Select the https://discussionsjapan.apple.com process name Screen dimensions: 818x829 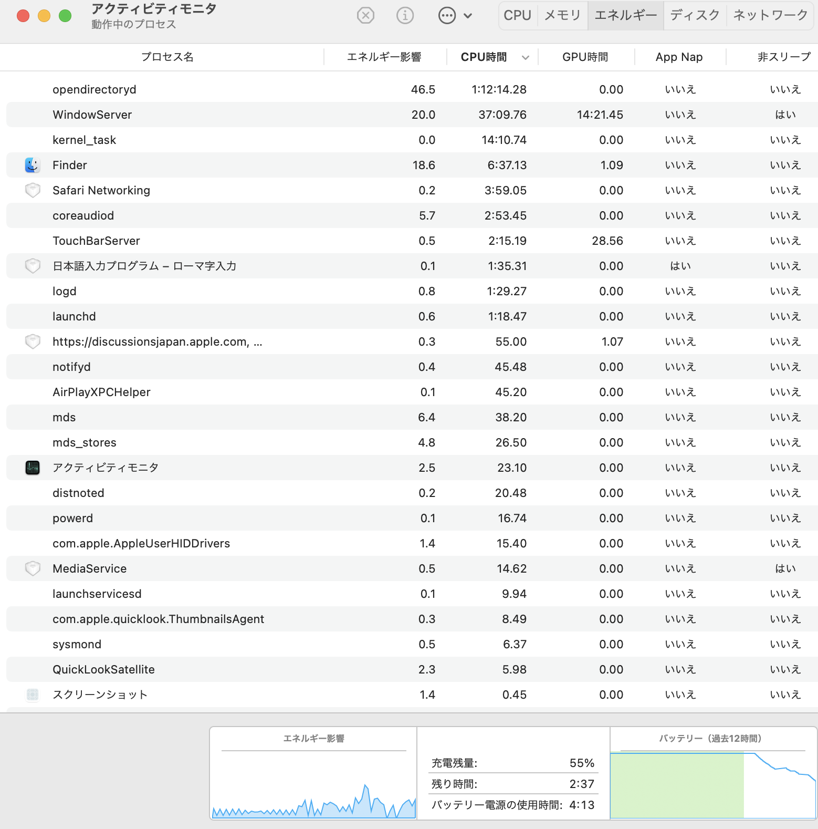(x=158, y=341)
